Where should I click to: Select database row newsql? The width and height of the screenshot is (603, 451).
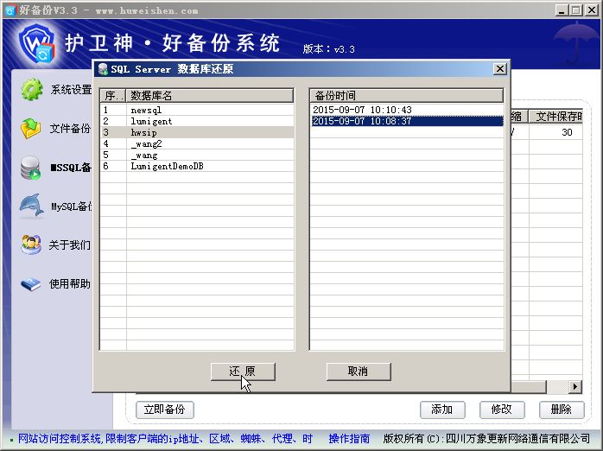pyautogui.click(x=197, y=110)
